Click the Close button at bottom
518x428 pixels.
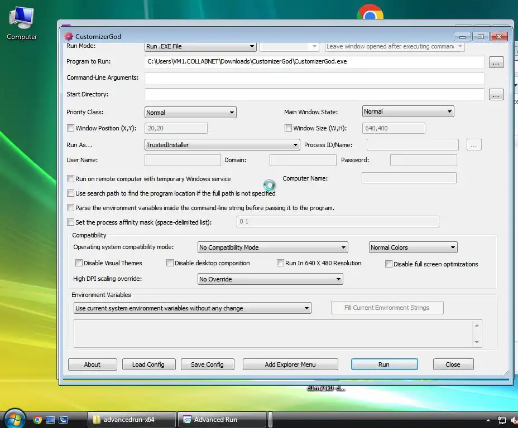pyautogui.click(x=453, y=364)
